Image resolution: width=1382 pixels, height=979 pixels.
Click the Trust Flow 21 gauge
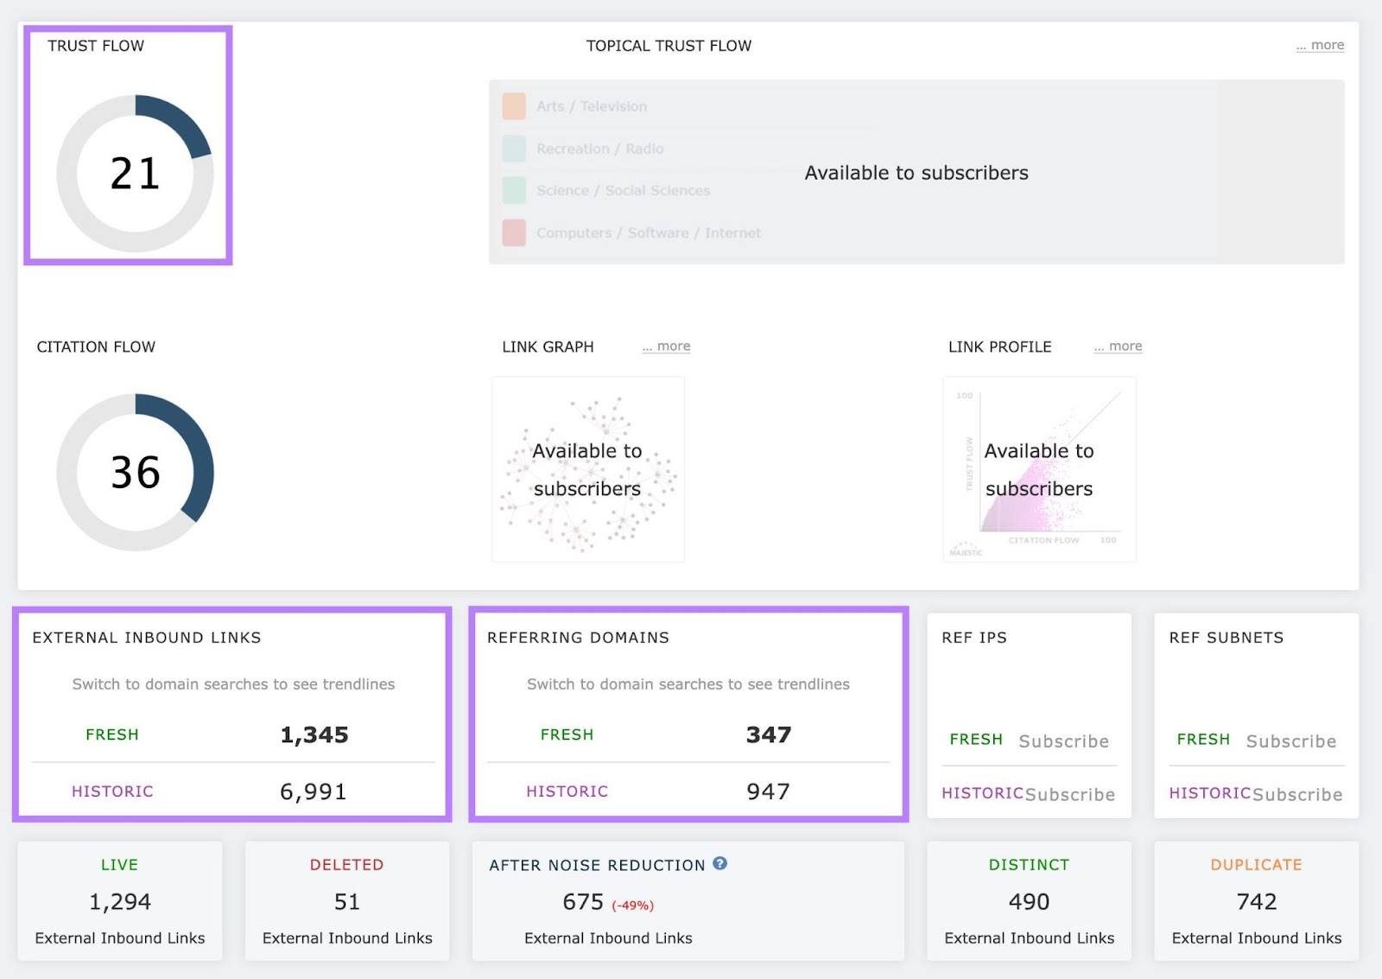coord(136,174)
